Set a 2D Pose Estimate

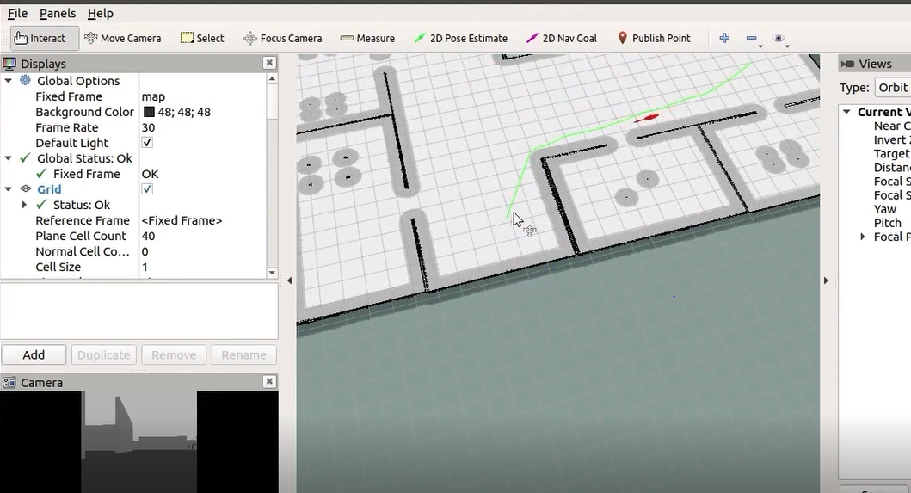point(460,39)
